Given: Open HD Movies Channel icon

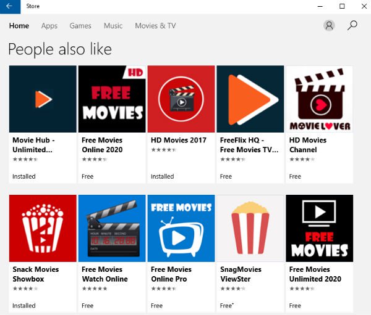Looking at the screenshot, I should (x=320, y=99).
